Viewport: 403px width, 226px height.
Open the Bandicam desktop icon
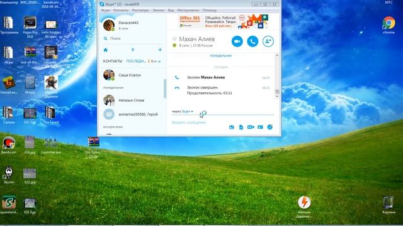point(9,145)
